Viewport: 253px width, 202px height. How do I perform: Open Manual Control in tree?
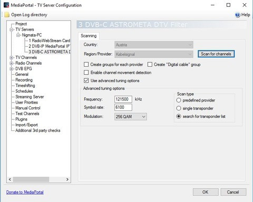(x=28, y=108)
